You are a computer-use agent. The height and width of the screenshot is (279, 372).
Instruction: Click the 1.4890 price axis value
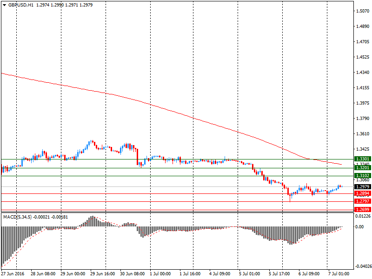pos(363,27)
